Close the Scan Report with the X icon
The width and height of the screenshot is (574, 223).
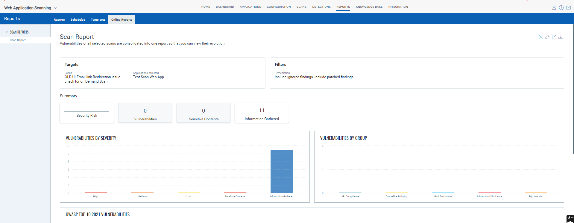tap(540, 37)
